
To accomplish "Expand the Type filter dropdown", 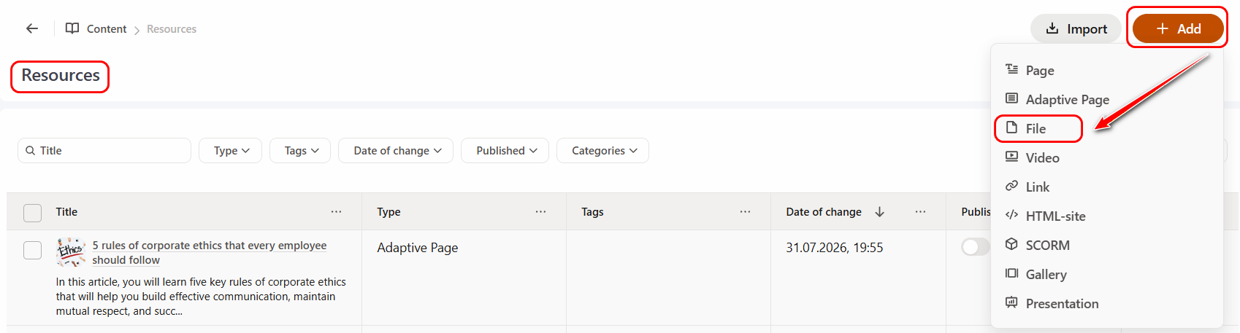I will click(x=231, y=151).
